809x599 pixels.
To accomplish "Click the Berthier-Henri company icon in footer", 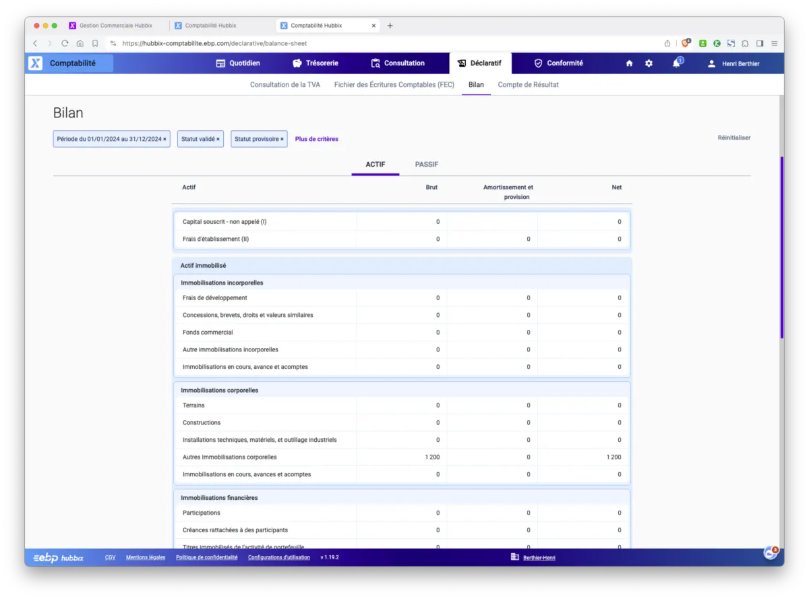I will 514,557.
